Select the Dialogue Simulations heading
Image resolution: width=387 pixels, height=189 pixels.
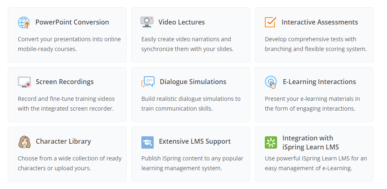[x=193, y=82]
